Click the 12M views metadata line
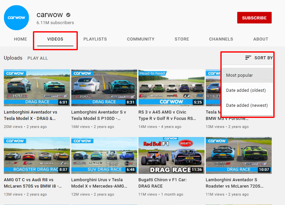 coord(93,194)
